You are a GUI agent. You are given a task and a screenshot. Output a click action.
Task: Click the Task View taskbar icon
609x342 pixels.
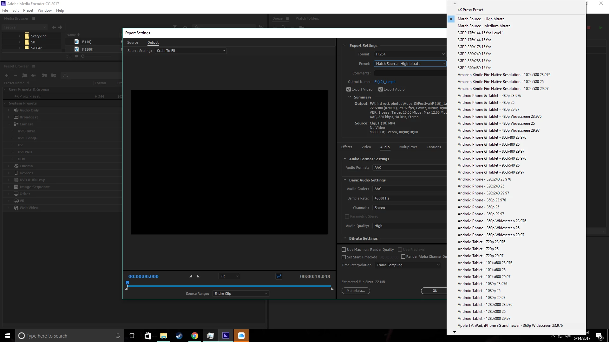[x=132, y=336]
